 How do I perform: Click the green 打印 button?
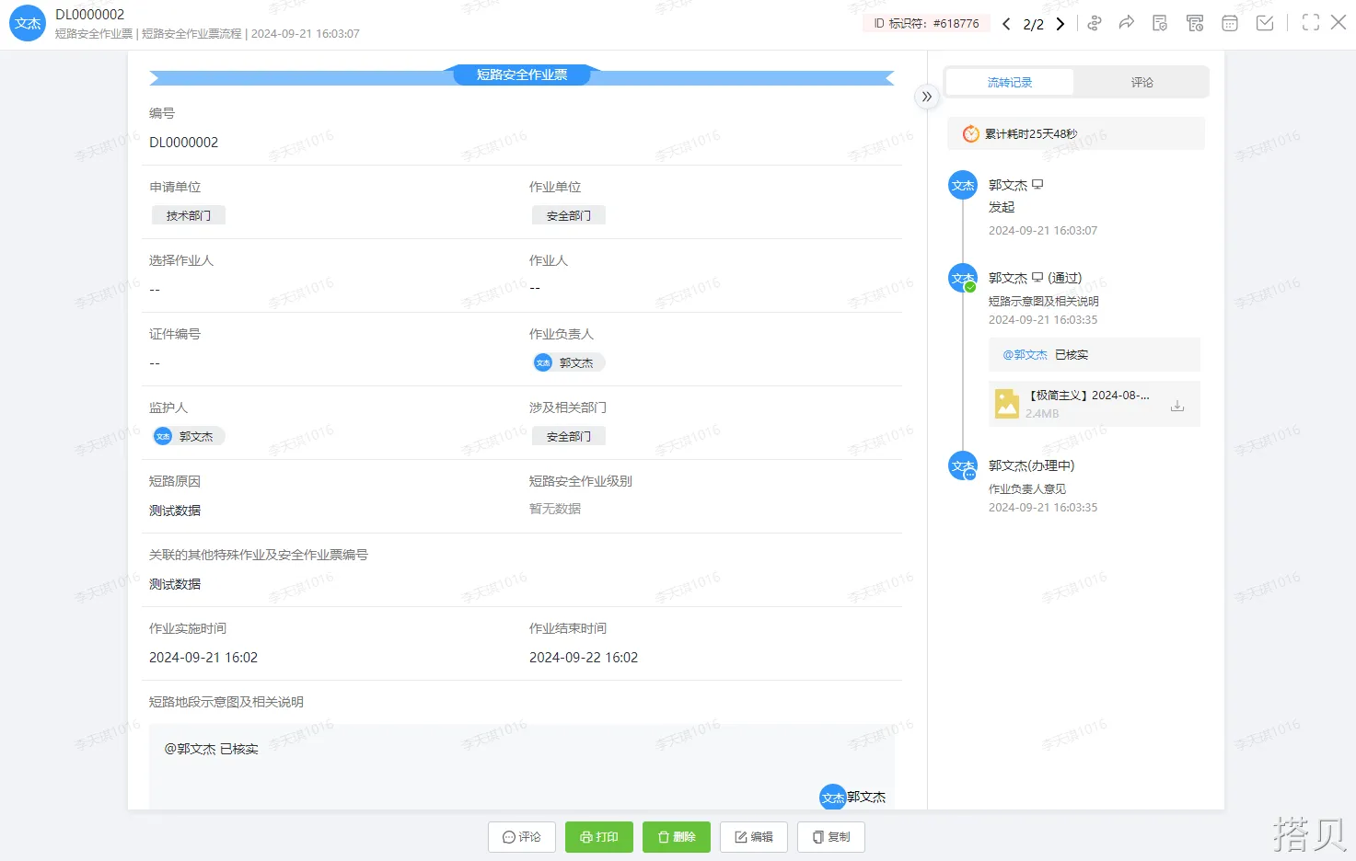click(x=598, y=837)
